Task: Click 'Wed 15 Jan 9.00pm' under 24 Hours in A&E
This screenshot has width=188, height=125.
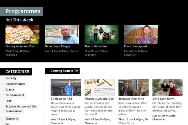Action: (x=63, y=119)
